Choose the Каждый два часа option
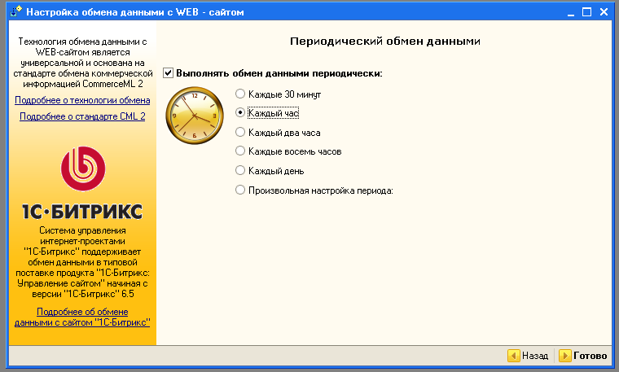This screenshot has height=372, width=619. 239,132
